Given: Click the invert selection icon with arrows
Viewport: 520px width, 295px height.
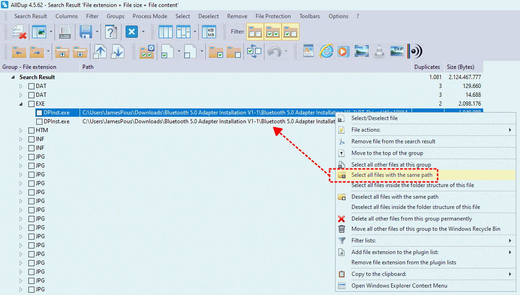Looking at the screenshot, I should point(254,51).
